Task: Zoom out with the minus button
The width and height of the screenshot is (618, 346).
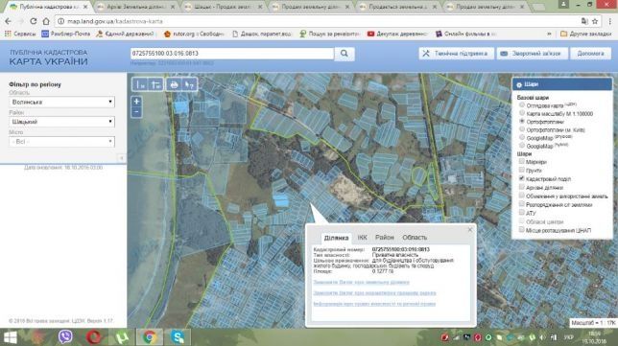Action: (136, 112)
